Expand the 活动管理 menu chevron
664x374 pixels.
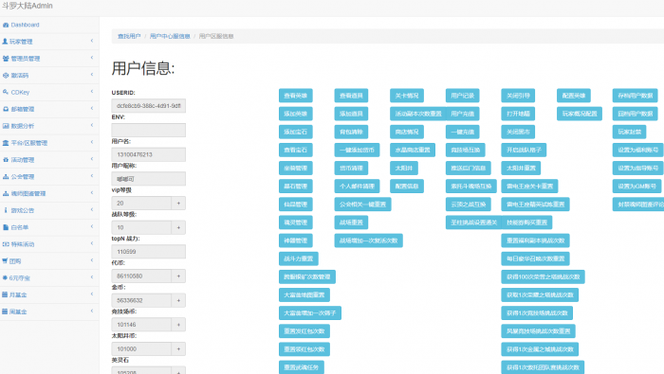coord(92,159)
